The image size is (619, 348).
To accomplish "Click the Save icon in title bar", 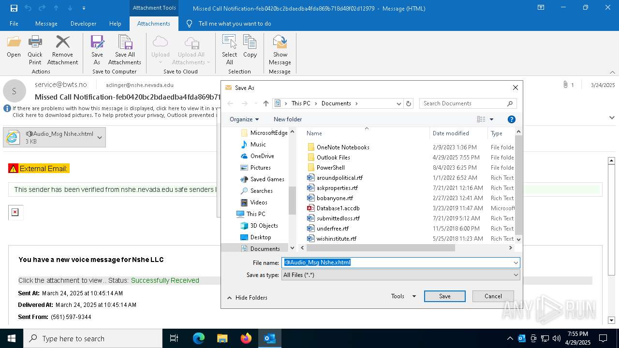I will pos(14,8).
